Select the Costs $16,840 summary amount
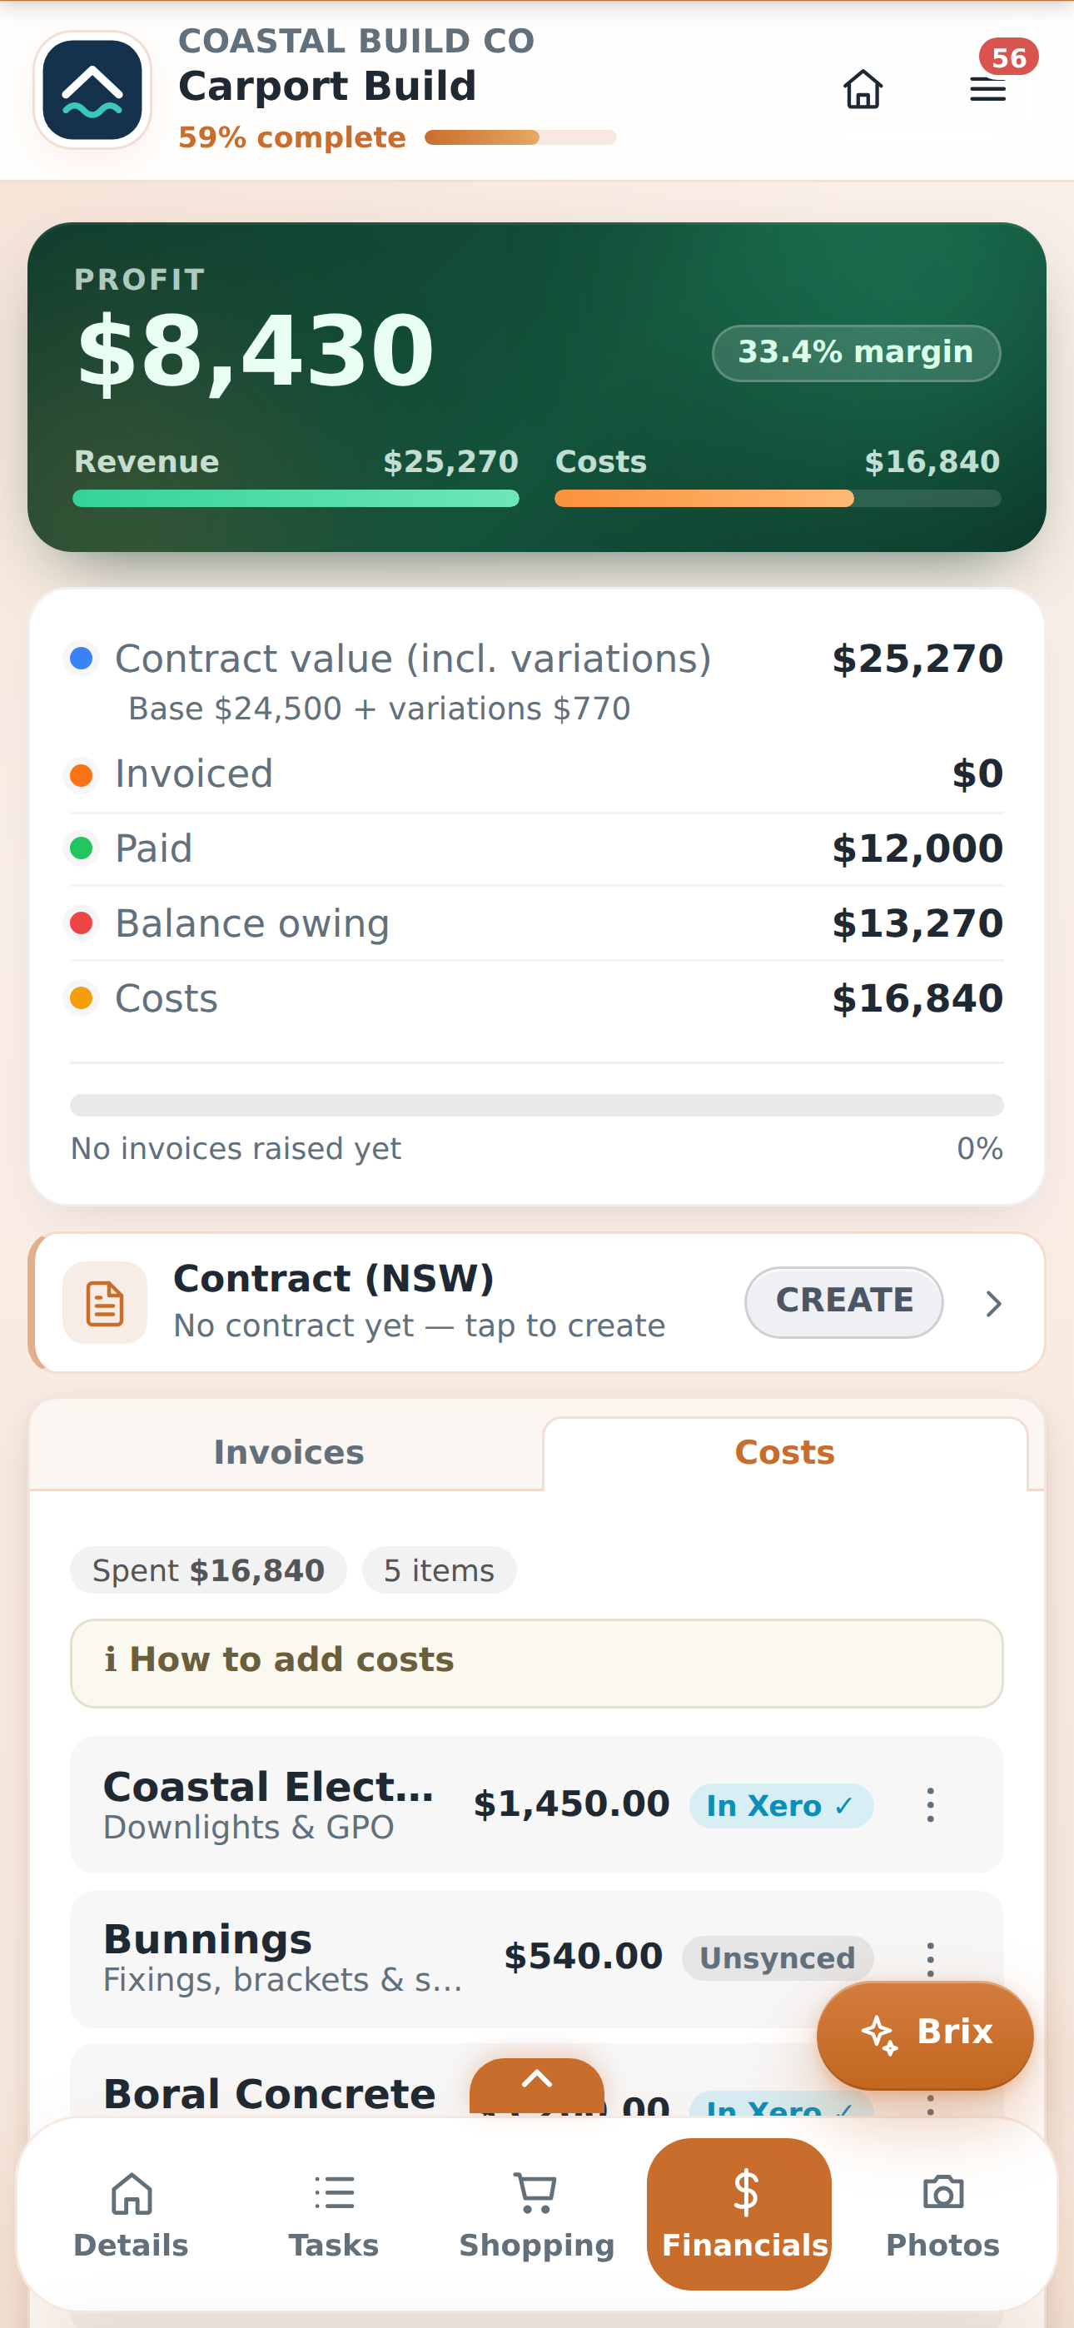The height and width of the screenshot is (2328, 1074). pyautogui.click(x=917, y=998)
